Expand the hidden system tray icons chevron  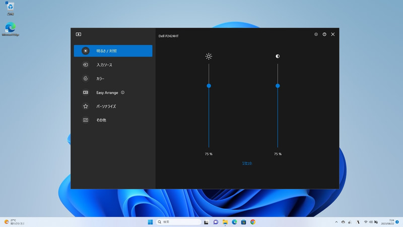[x=336, y=222]
